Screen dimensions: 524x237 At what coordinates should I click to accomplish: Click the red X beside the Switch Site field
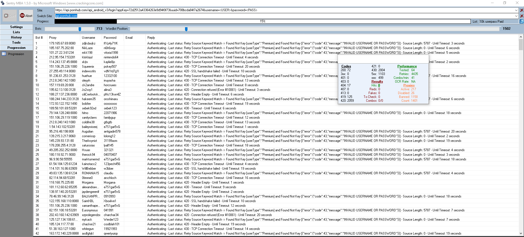click(x=522, y=16)
